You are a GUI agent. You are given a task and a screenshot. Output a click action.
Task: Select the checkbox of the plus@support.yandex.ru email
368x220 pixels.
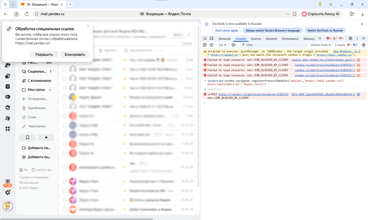pyautogui.click(x=64, y=167)
